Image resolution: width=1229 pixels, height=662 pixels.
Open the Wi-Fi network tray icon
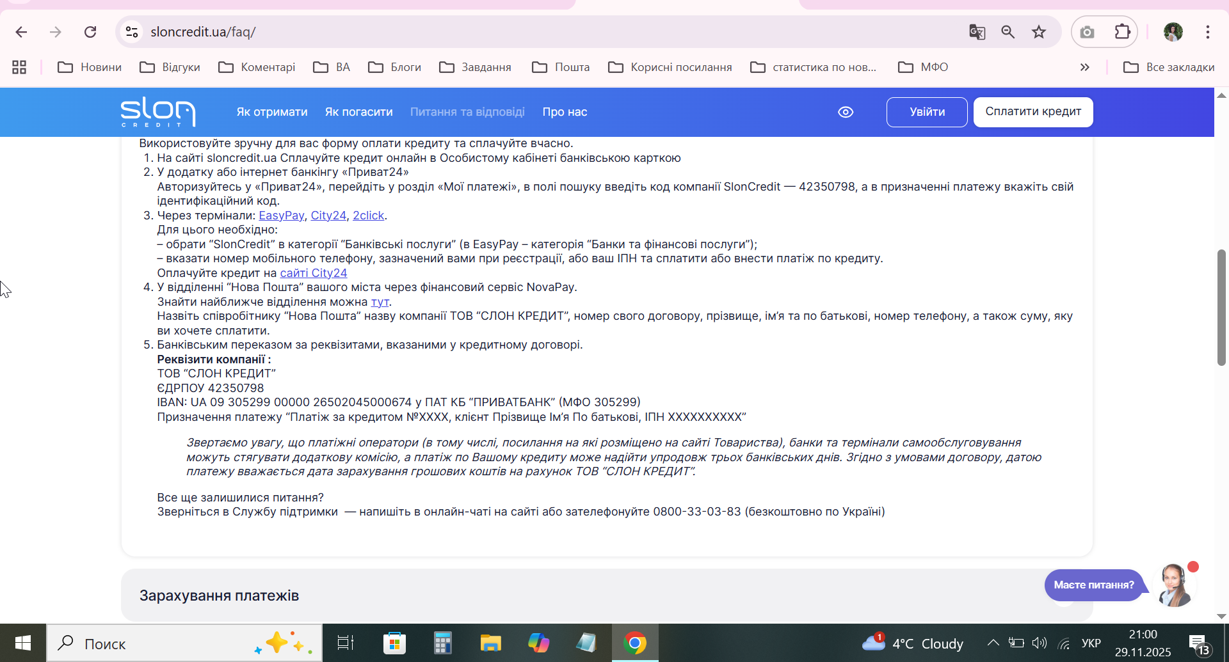[1064, 643]
